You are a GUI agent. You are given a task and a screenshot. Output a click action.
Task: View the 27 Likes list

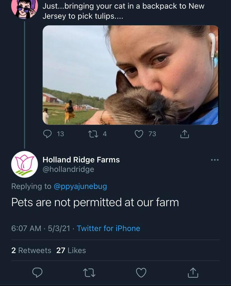(71, 251)
